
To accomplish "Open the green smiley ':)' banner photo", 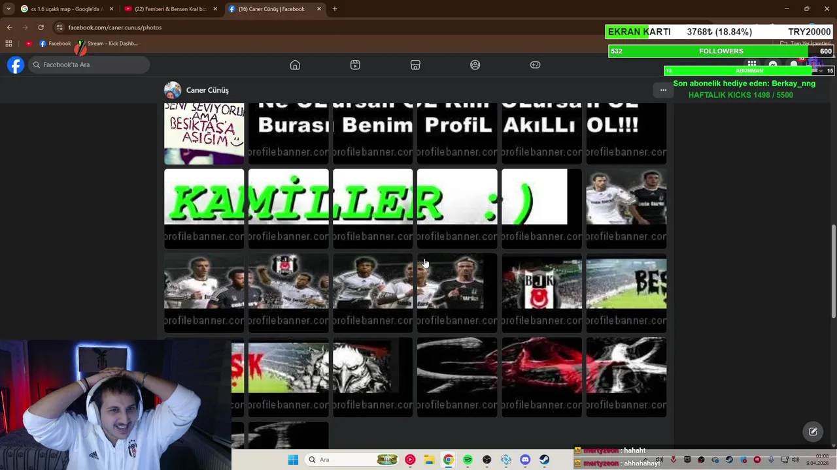I will [541, 209].
